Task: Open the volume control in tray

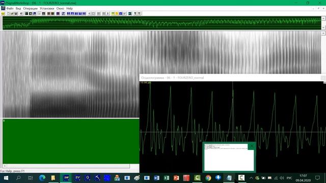Action: pyautogui.click(x=282, y=178)
